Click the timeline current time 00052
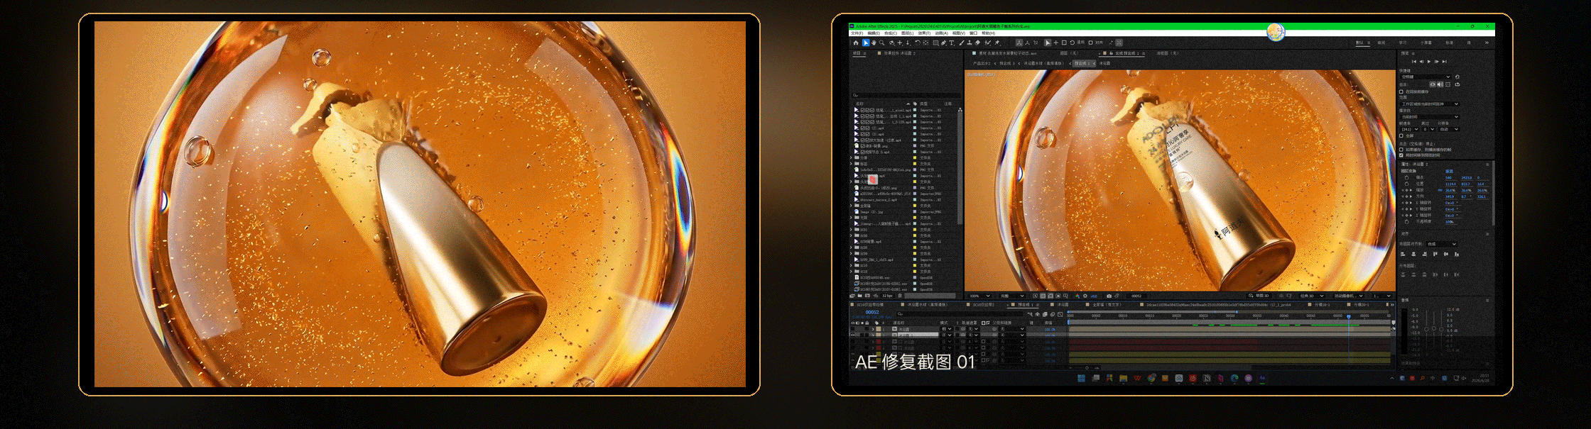The image size is (1591, 429). click(872, 312)
